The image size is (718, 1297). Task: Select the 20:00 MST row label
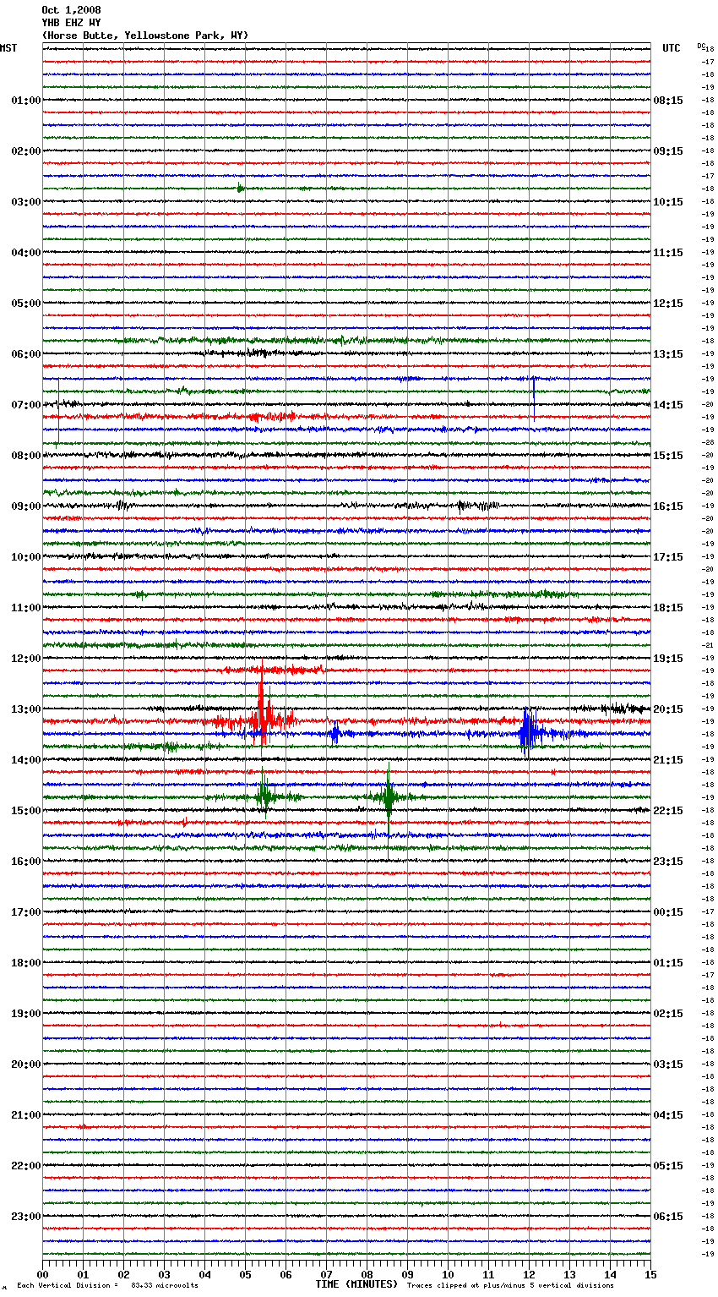coord(26,1064)
